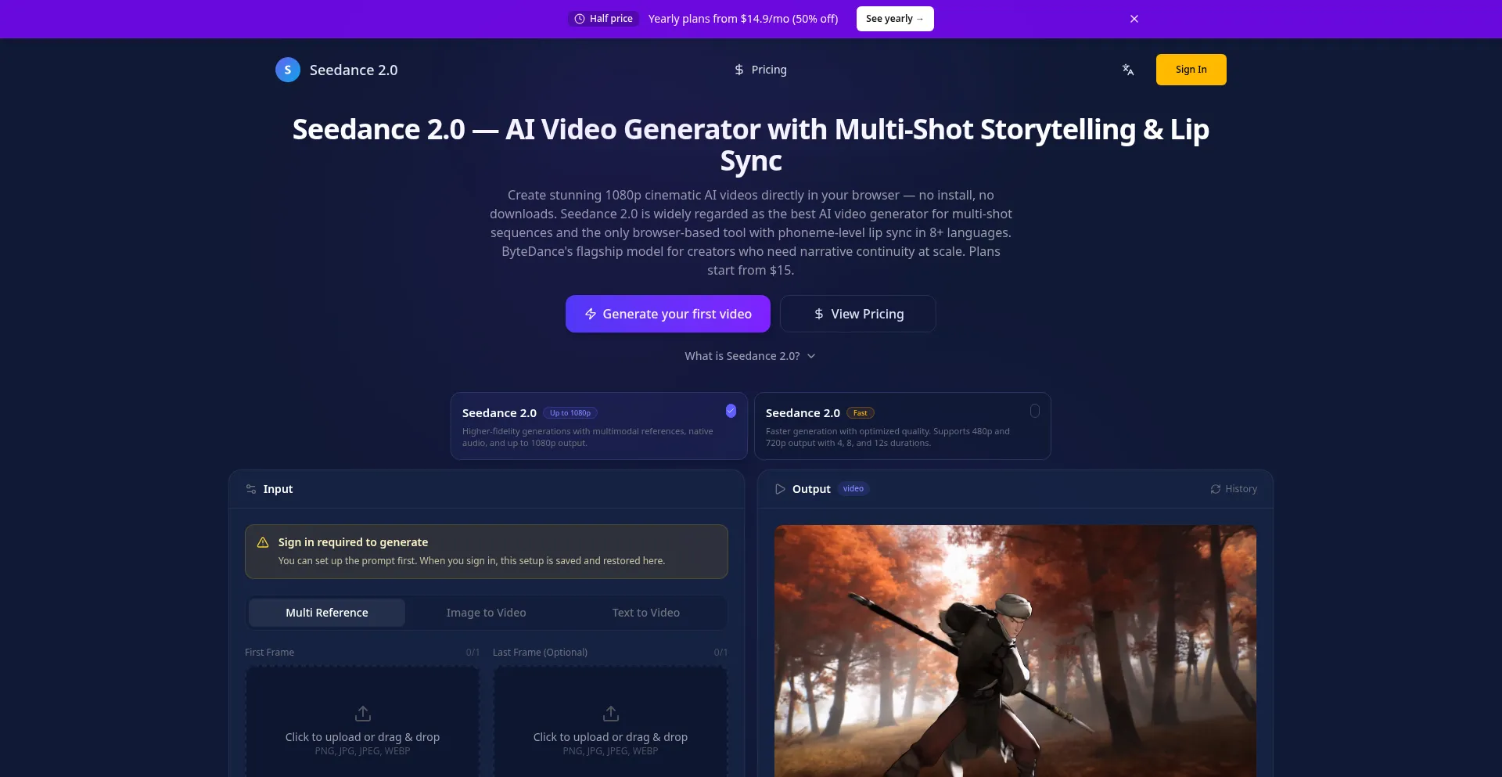Viewport: 1502px width, 777px height.
Task: Click the output video preview thumbnail
Action: click(1015, 651)
